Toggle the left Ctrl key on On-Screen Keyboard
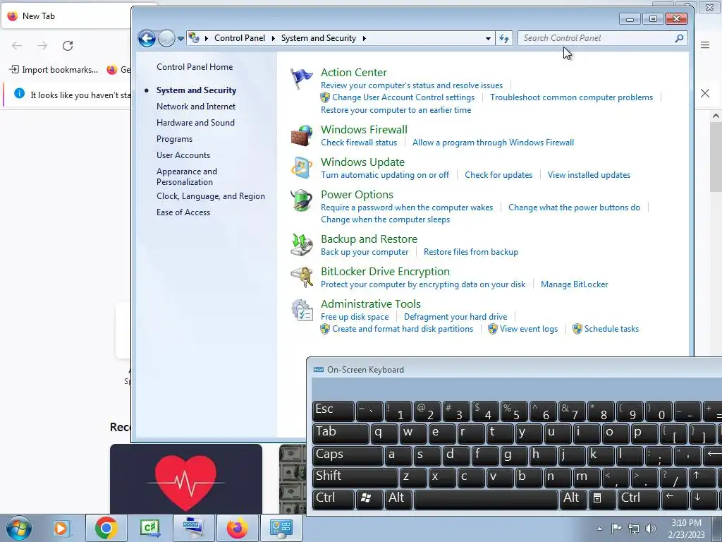Image resolution: width=722 pixels, height=542 pixels. click(x=334, y=499)
